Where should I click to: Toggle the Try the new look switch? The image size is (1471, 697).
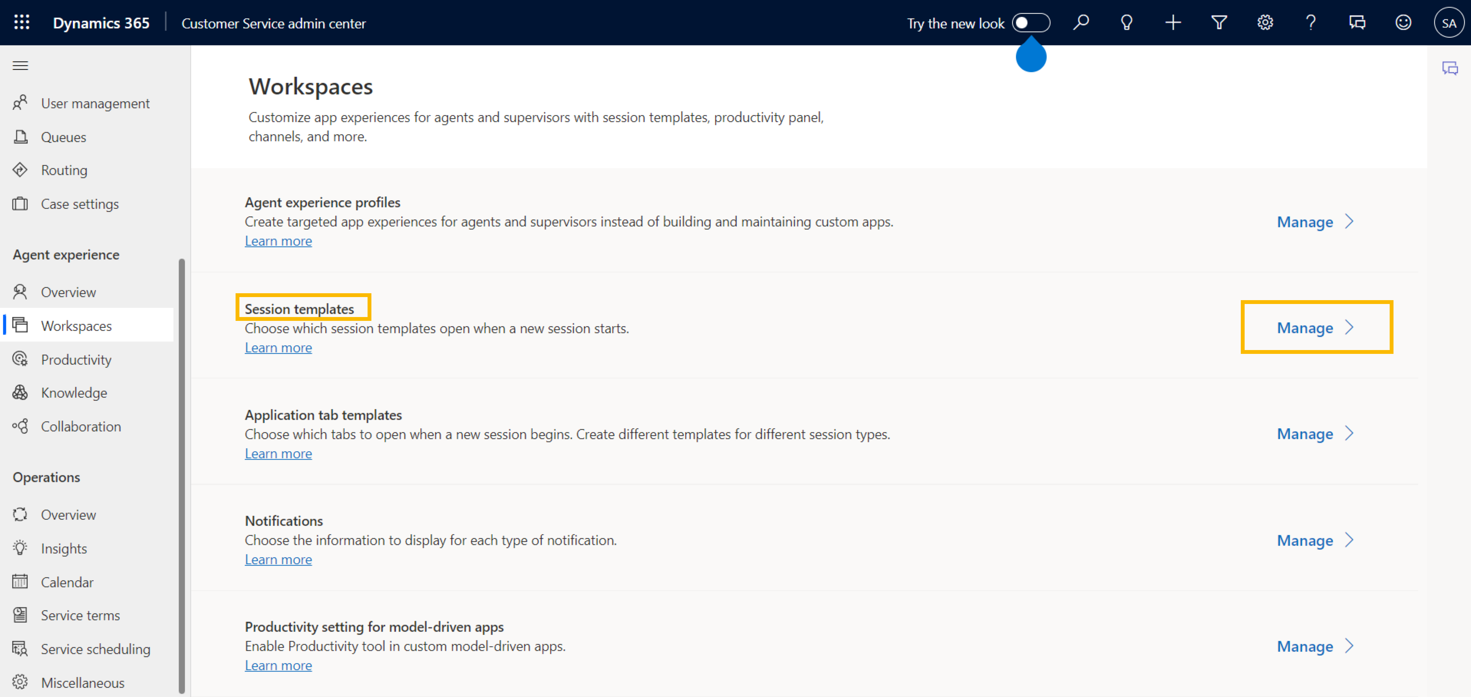(1031, 23)
